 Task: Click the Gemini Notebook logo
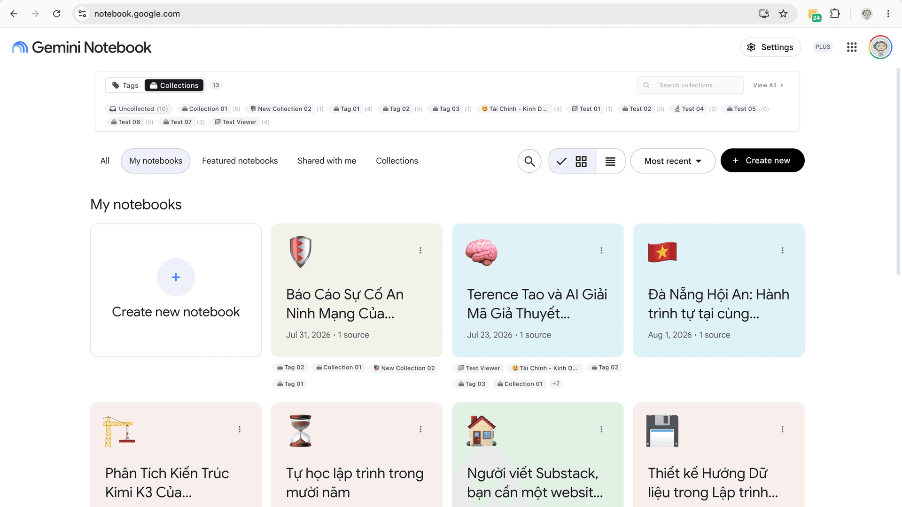(x=81, y=47)
